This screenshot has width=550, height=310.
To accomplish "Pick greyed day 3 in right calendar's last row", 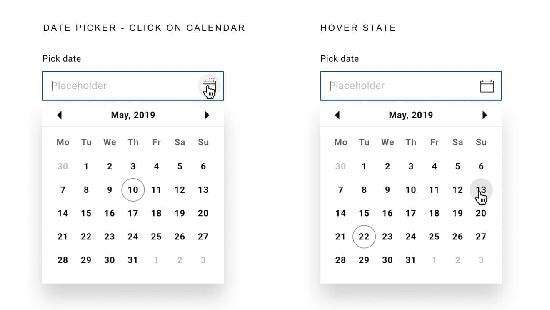I will click(x=481, y=260).
